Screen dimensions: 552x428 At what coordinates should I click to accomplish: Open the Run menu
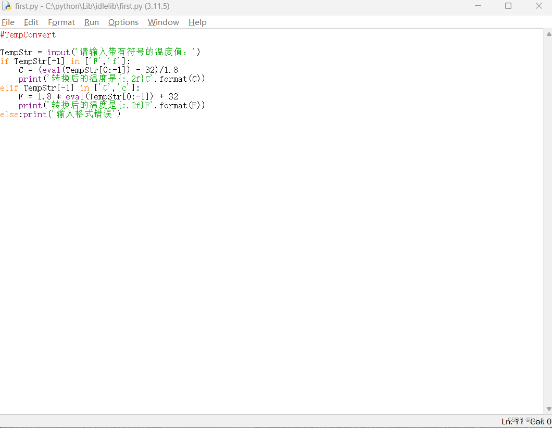(x=92, y=22)
